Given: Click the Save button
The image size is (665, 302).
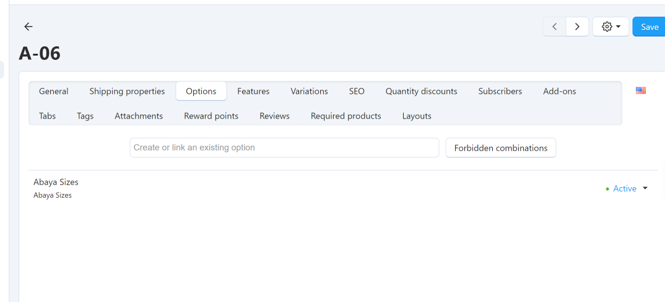Looking at the screenshot, I should [649, 27].
